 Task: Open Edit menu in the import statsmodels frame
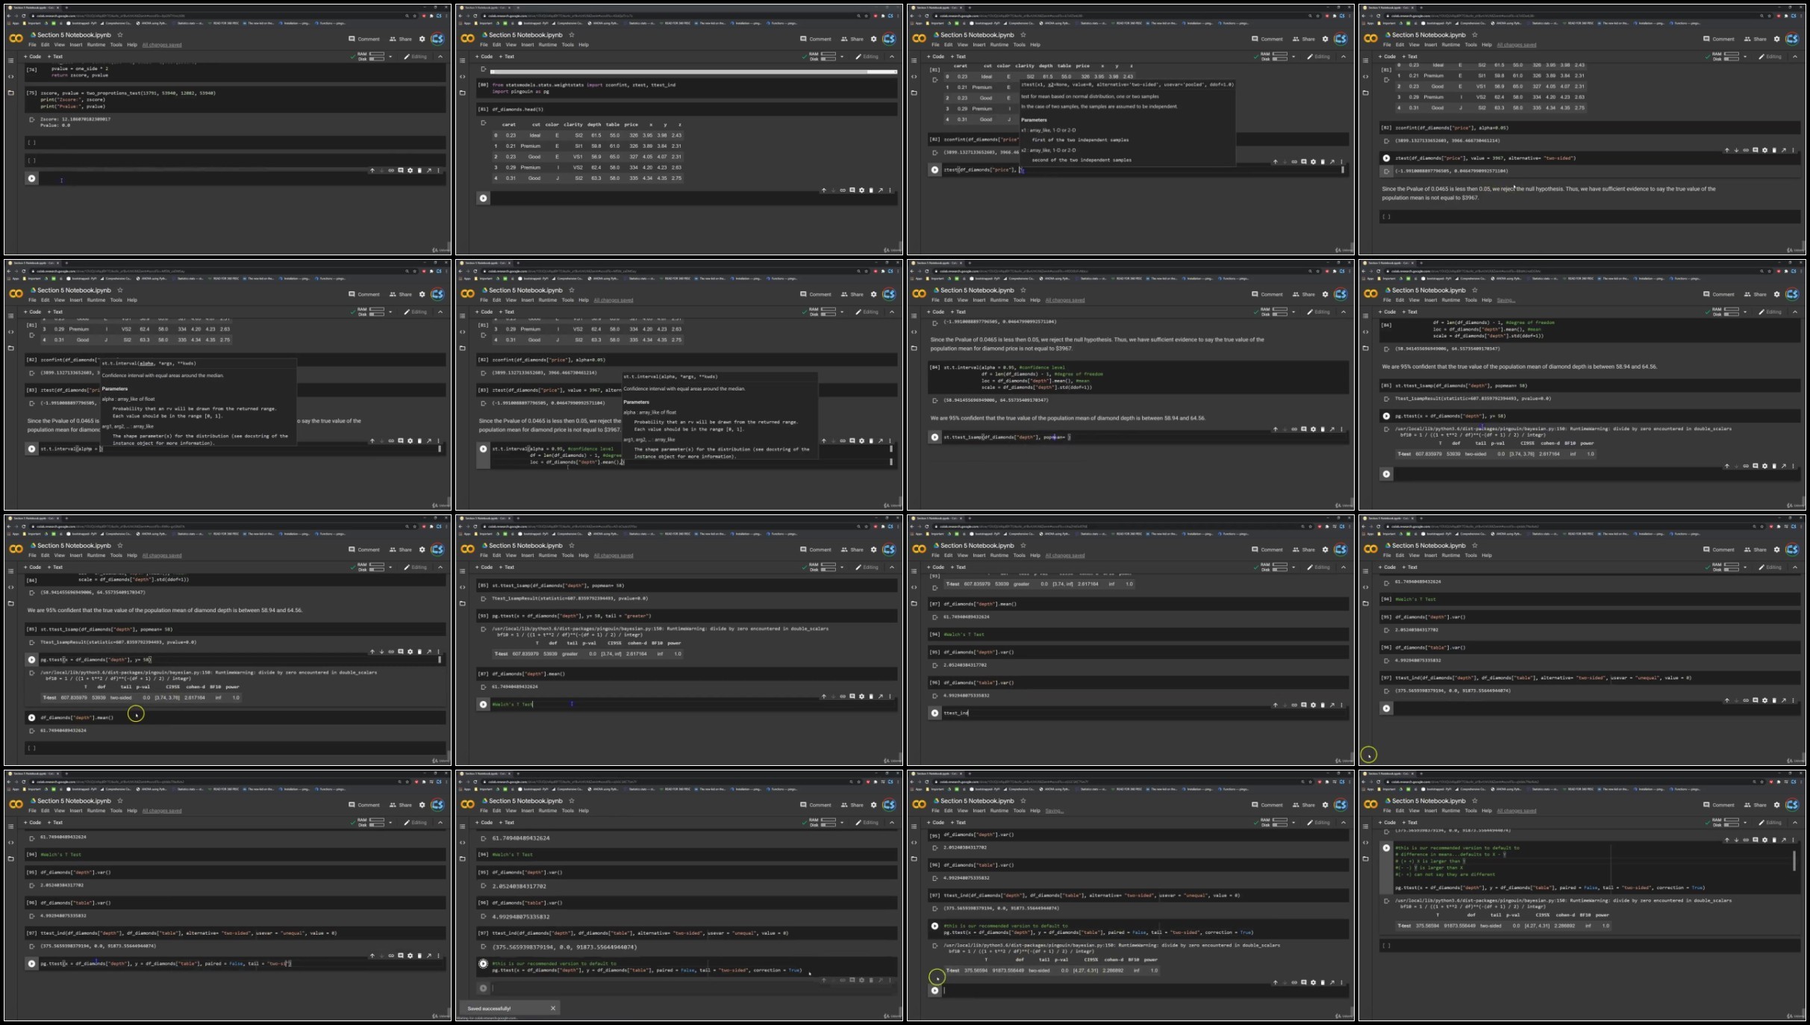(497, 45)
